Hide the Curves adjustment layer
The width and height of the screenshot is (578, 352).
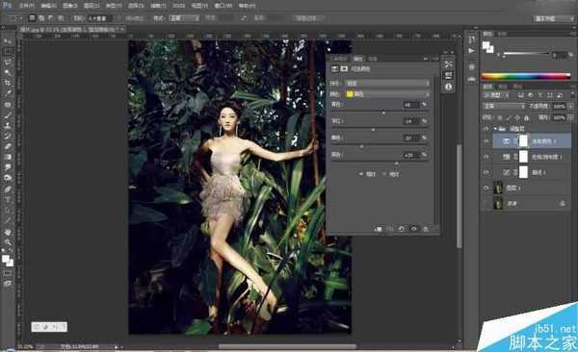(486, 172)
